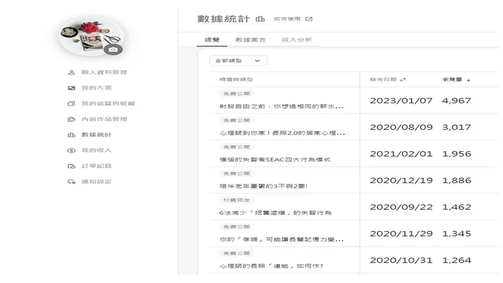Sort by 瀏覽量 column header
This screenshot has height=283, width=503.
tap(456, 80)
